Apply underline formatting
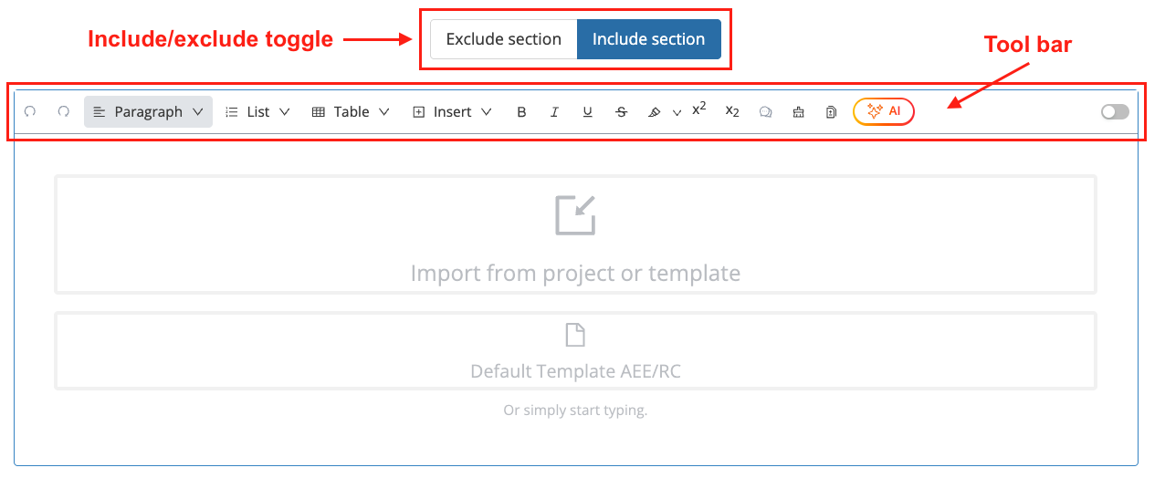Viewport: 1165px width, 478px height. [587, 112]
